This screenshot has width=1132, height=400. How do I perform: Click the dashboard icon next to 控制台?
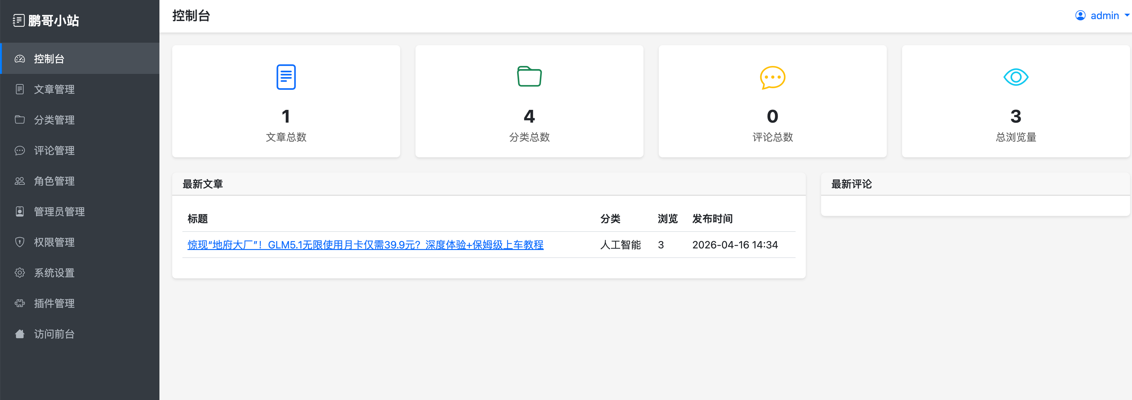[20, 58]
